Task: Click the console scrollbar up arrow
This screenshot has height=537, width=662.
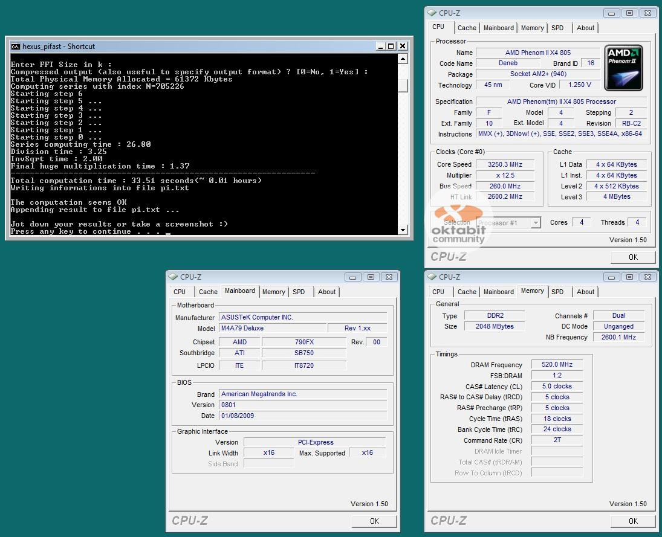Action: click(x=403, y=59)
